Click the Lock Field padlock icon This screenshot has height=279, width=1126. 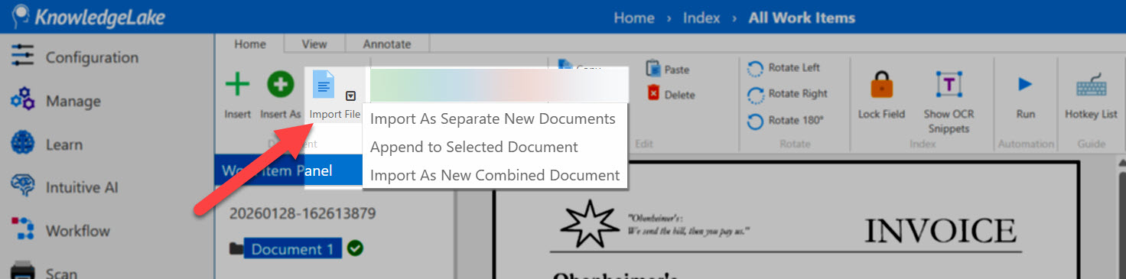click(881, 85)
